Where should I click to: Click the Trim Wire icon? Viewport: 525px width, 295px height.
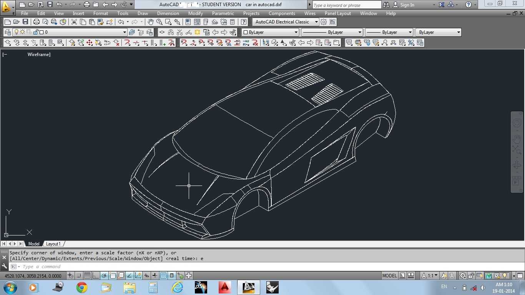tap(172, 43)
